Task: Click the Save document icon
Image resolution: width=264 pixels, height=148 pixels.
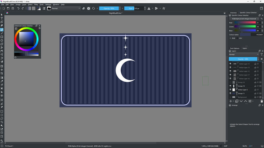Action: click(x=13, y=8)
